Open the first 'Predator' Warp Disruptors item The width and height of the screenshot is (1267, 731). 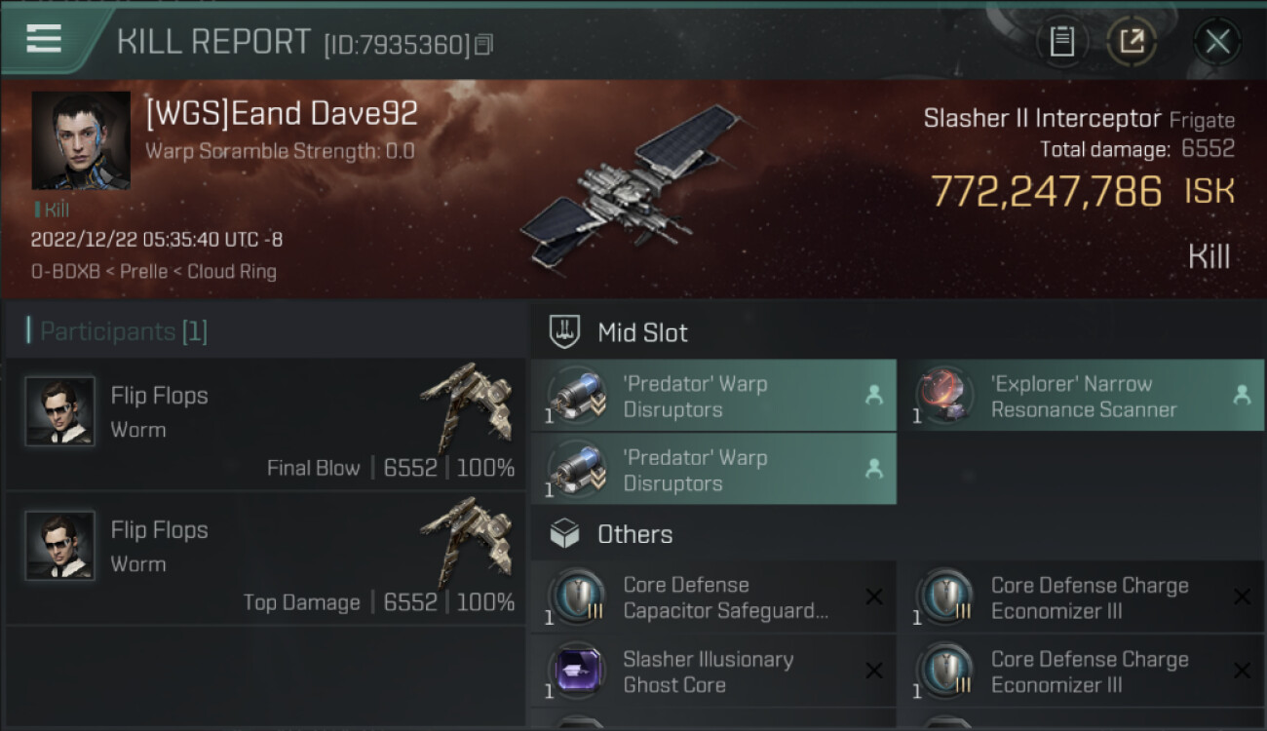coord(713,396)
